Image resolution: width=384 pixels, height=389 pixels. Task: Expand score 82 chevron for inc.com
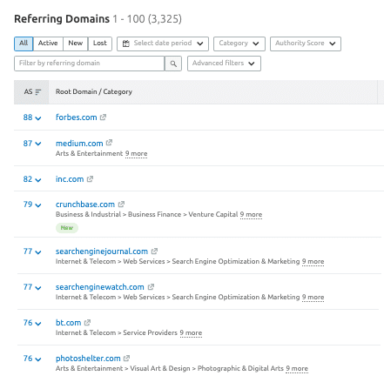click(x=38, y=180)
